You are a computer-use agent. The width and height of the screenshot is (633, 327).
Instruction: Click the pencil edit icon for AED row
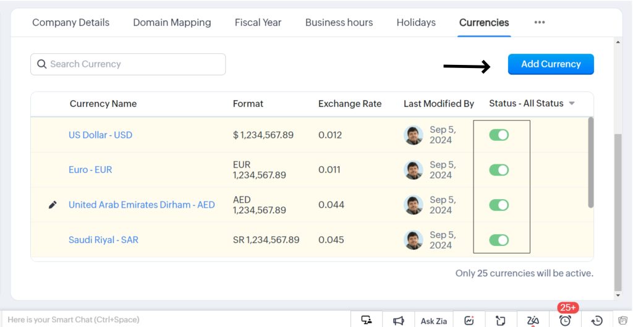tap(53, 205)
